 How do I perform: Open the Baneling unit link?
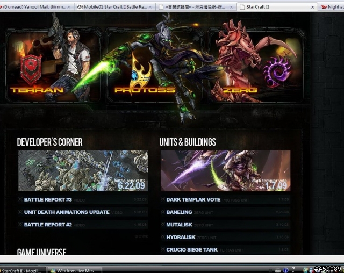point(179,212)
